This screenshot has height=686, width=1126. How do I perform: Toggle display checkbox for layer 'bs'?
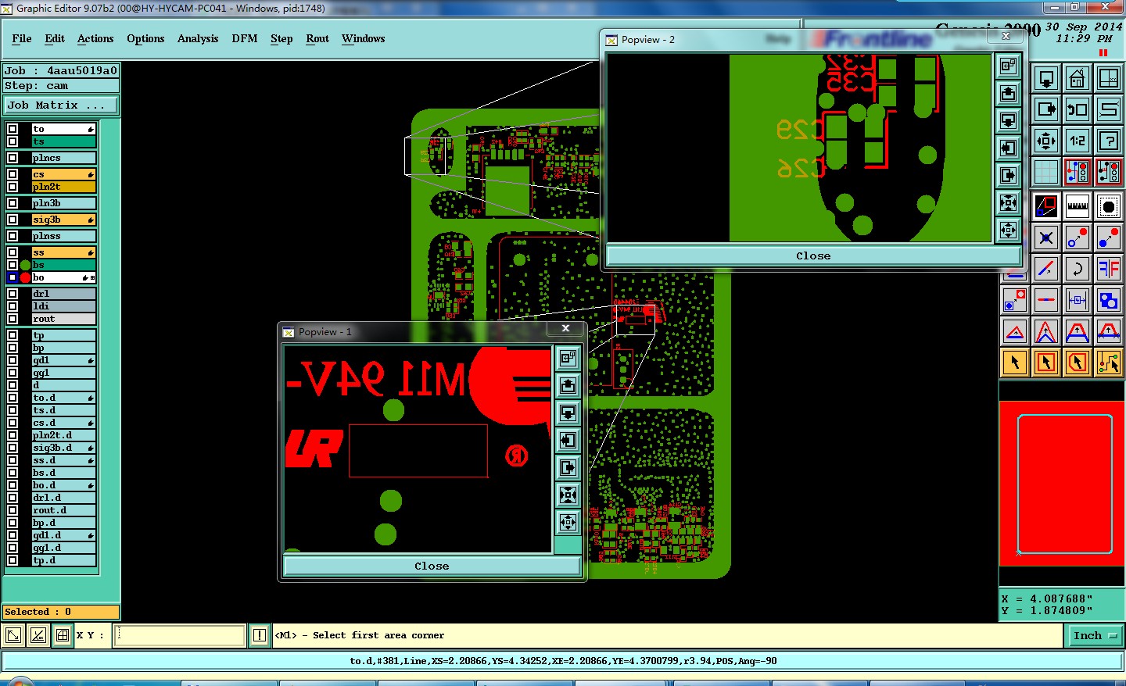[x=13, y=265]
